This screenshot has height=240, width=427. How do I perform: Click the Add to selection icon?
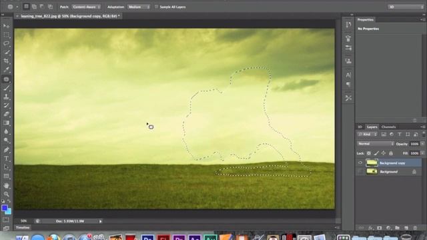click(x=34, y=7)
